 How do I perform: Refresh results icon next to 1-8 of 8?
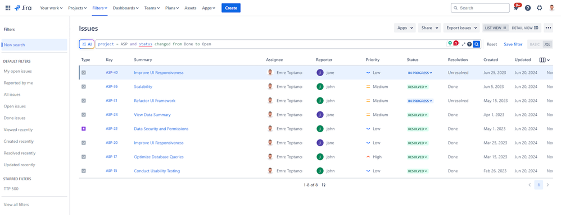324,185
